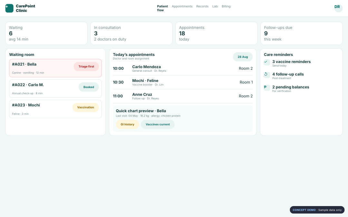
Task: Click Vaccine booster · Dr. Lim text
Action: pos(148,85)
